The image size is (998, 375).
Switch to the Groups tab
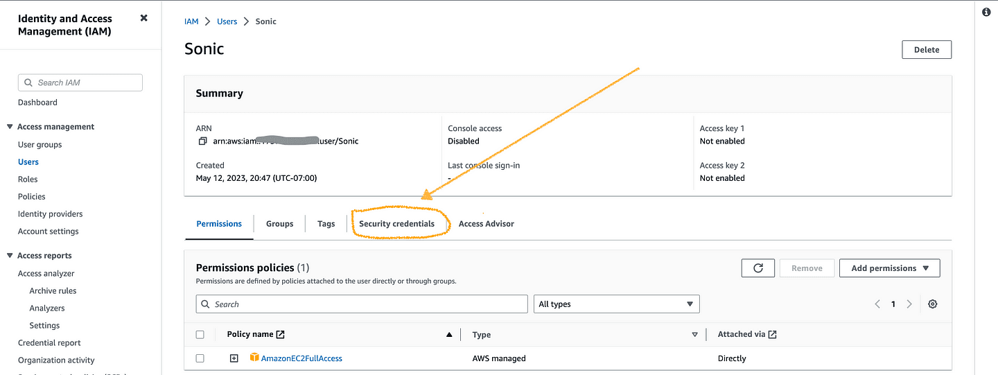point(279,224)
